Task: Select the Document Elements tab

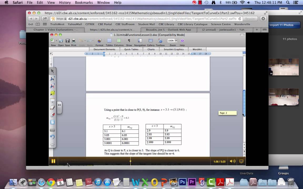Action: pos(104,49)
